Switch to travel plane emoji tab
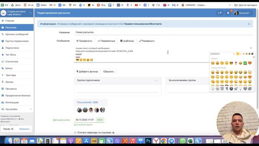This screenshot has height=146, width=259. [x=236, y=89]
